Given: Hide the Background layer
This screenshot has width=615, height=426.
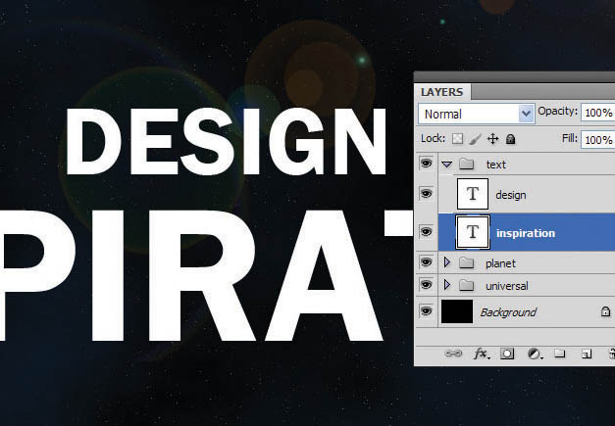Looking at the screenshot, I should pos(427,311).
